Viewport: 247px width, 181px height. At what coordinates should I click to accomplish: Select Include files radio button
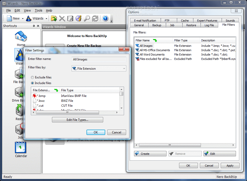(32, 83)
